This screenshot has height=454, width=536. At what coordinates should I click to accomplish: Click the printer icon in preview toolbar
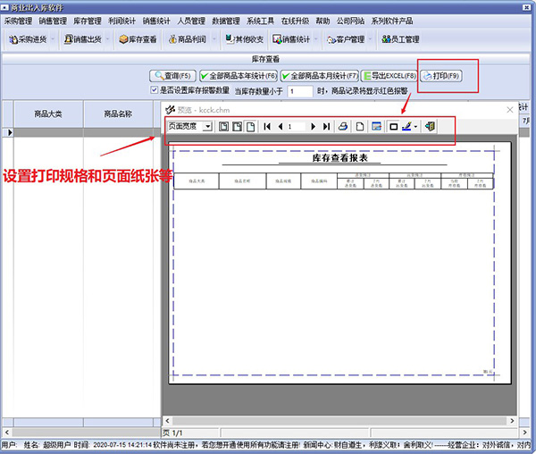click(x=343, y=127)
